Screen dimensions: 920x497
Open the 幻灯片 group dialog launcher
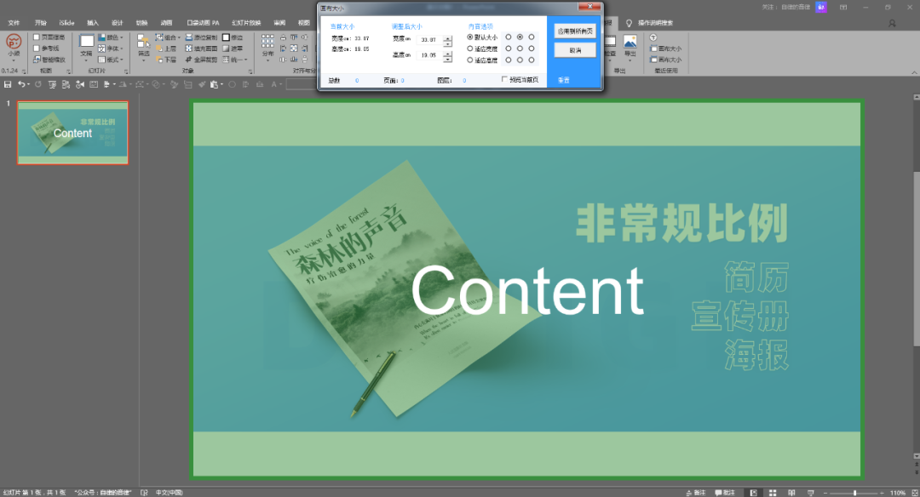[x=126, y=71]
